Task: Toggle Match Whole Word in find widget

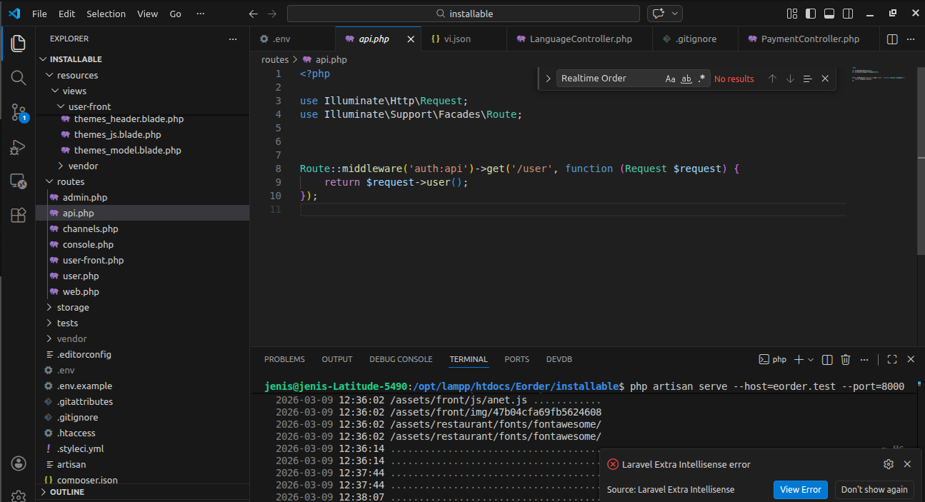Action: point(686,79)
